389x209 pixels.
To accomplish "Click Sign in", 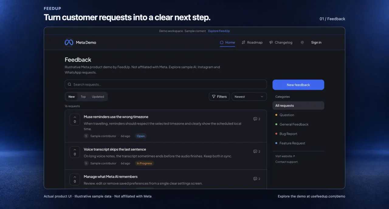I will tap(316, 43).
